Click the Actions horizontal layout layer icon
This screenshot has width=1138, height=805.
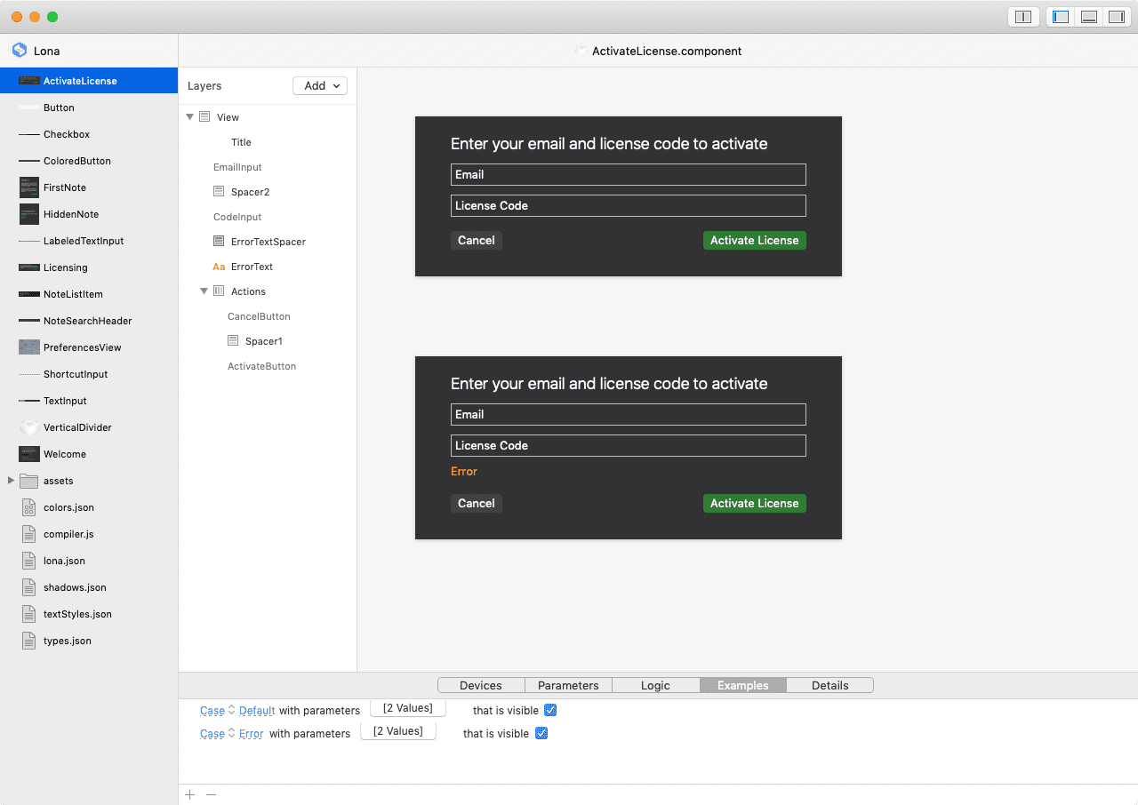coord(219,291)
